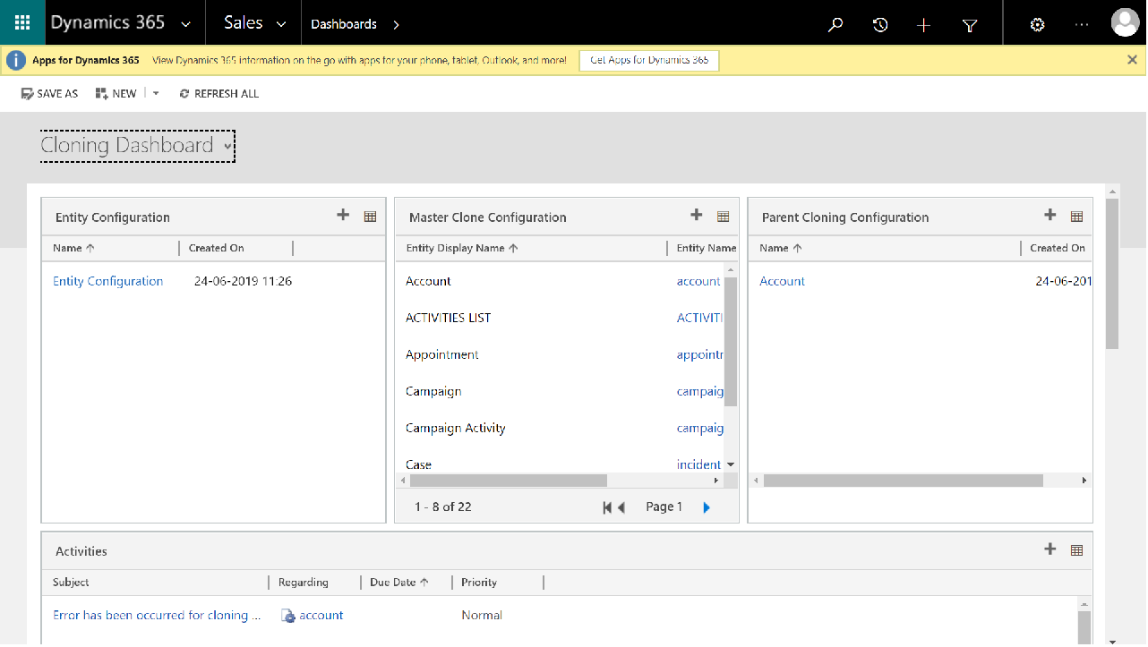
Task: Open Parent Cloning Configuration grid view
Action: point(1077,216)
